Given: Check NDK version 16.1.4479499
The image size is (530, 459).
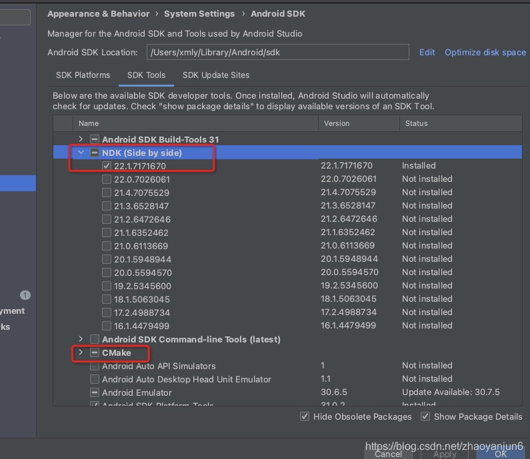Looking at the screenshot, I should coord(107,326).
